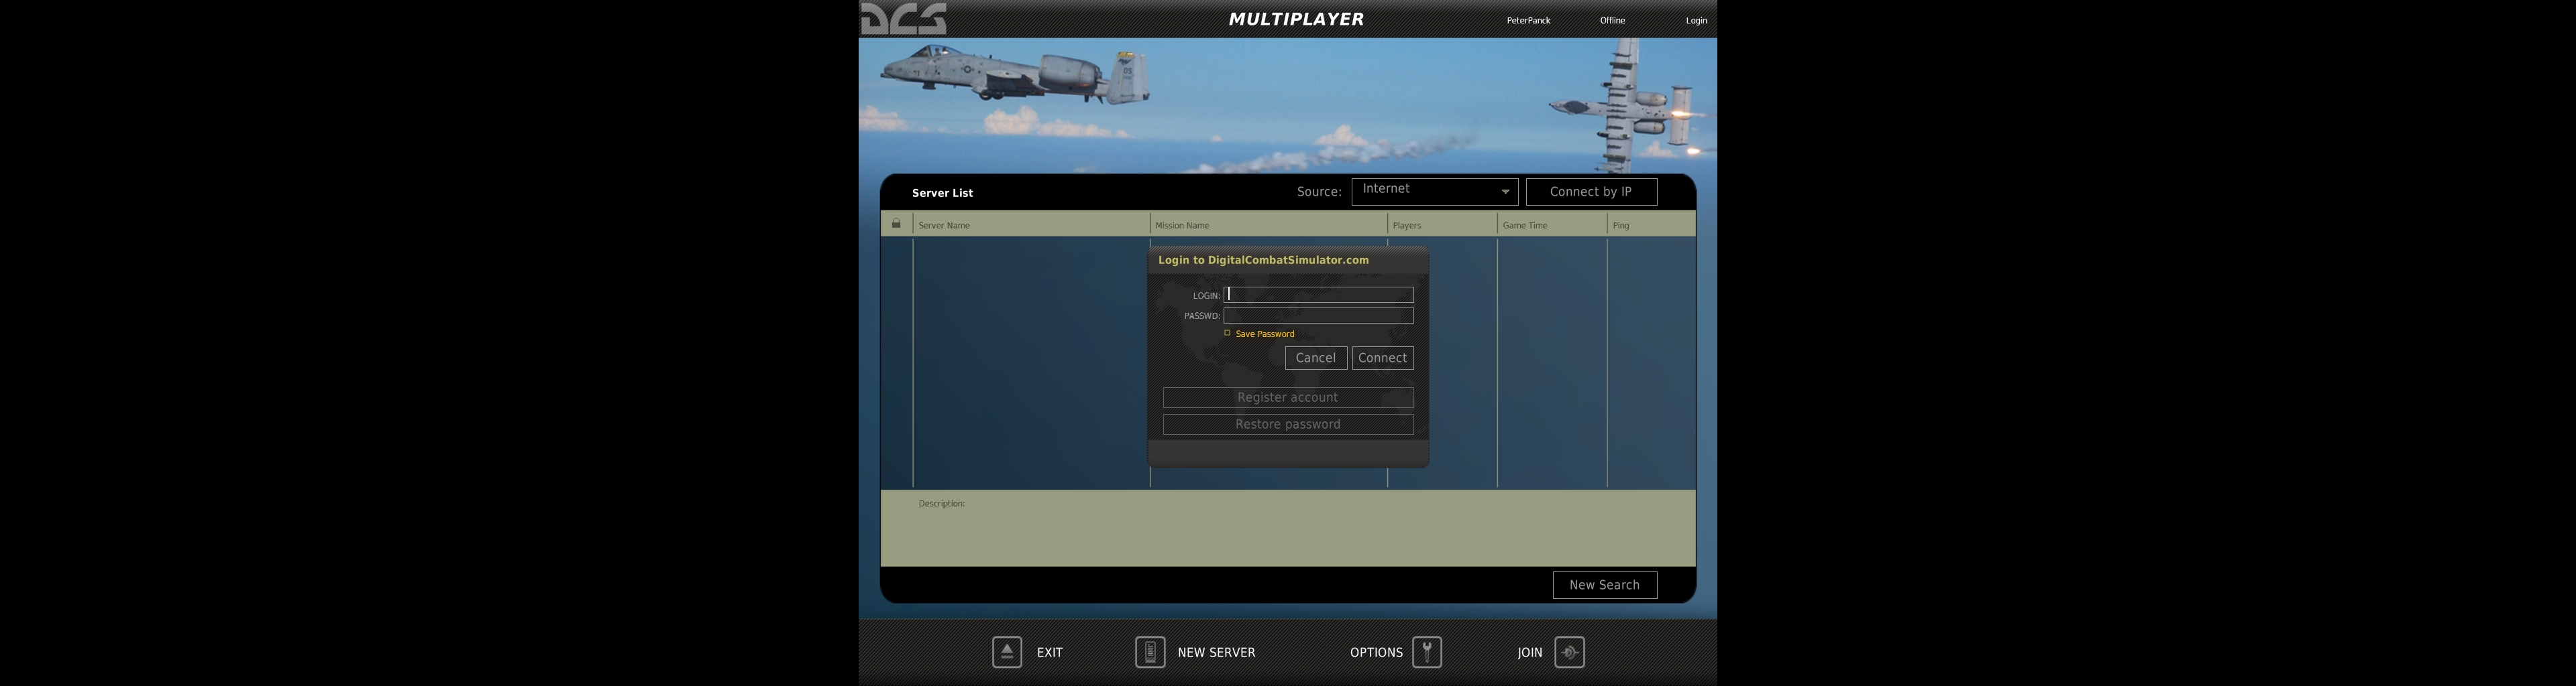Screen dimensions: 2576x686
Task: Click the Login link in the top bar
Action: 1696,21
